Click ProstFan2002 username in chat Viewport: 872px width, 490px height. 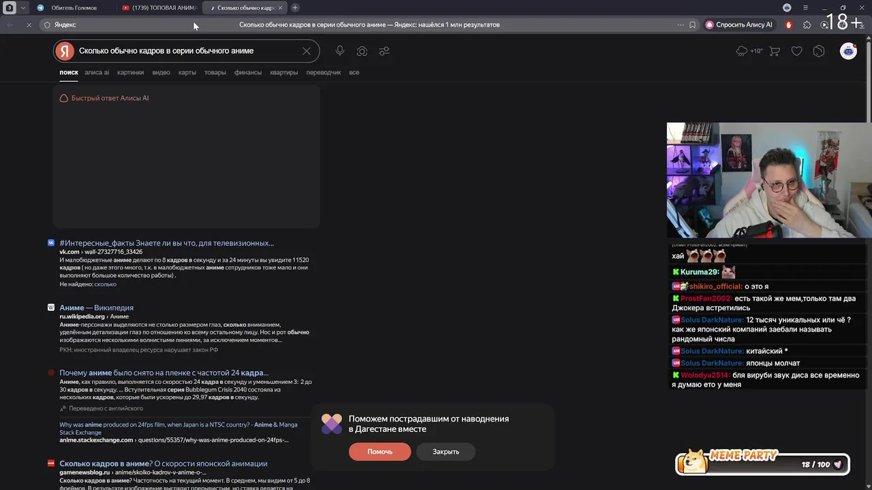706,299
